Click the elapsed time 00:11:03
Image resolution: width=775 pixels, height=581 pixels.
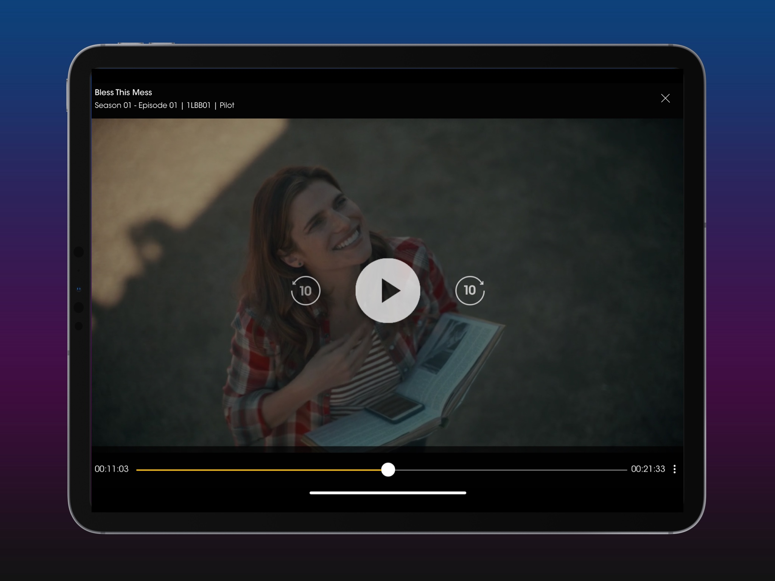[x=112, y=469]
